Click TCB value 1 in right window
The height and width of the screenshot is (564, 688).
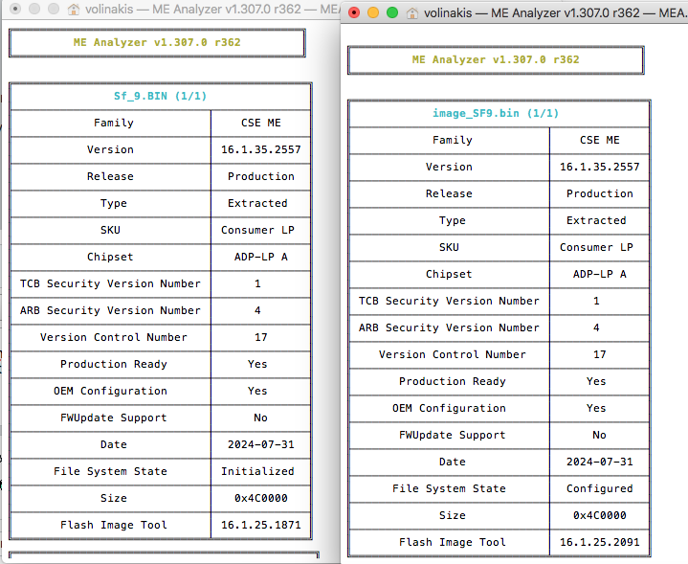point(596,301)
